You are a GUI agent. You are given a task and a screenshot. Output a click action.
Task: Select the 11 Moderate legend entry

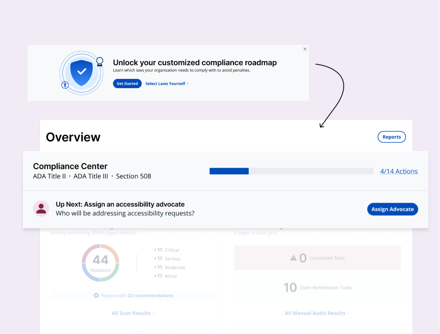(x=170, y=267)
